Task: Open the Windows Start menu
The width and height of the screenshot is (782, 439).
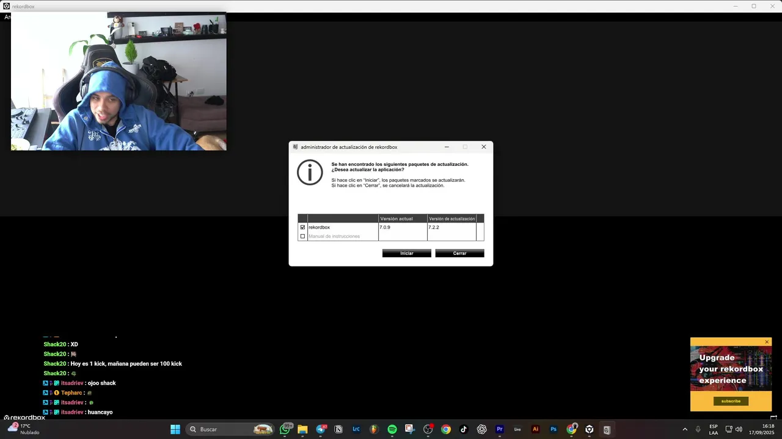Action: [x=175, y=429]
